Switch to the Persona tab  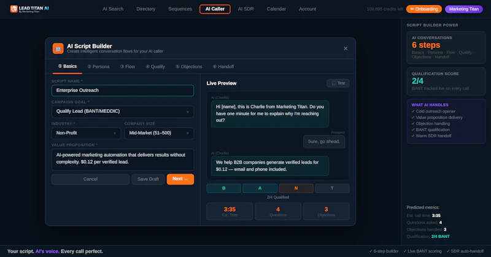[98, 67]
